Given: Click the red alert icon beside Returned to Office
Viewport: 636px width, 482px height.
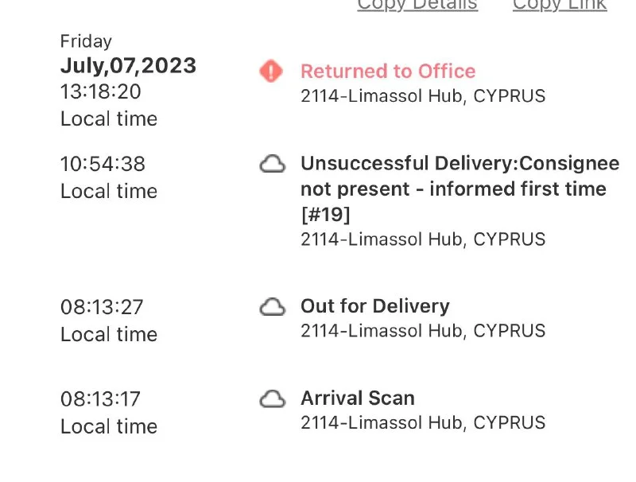Looking at the screenshot, I should point(271,72).
